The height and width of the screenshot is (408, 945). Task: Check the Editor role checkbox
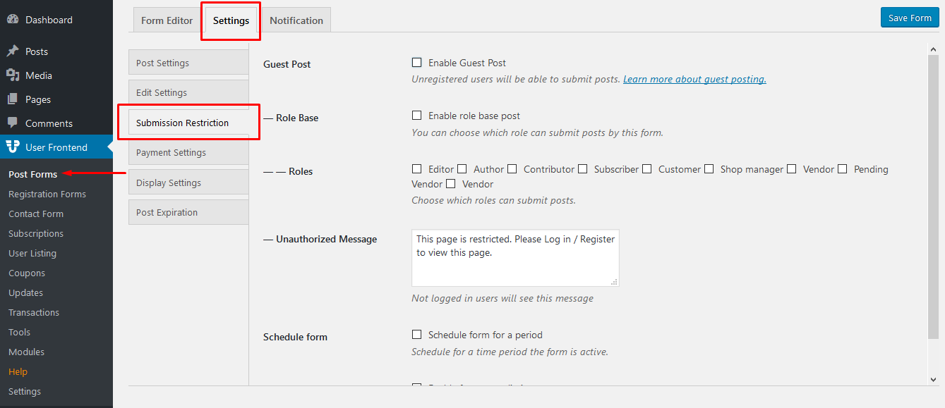pos(416,169)
